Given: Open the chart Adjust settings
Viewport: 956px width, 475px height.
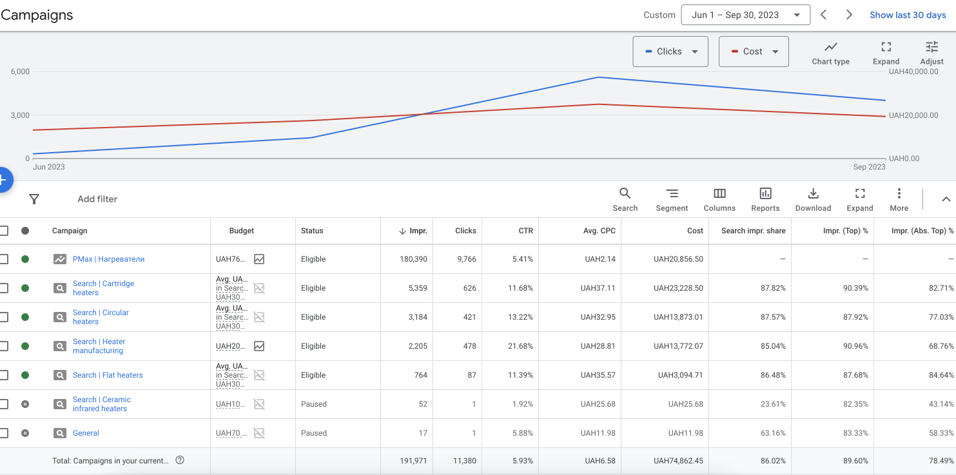Looking at the screenshot, I should pos(932,52).
